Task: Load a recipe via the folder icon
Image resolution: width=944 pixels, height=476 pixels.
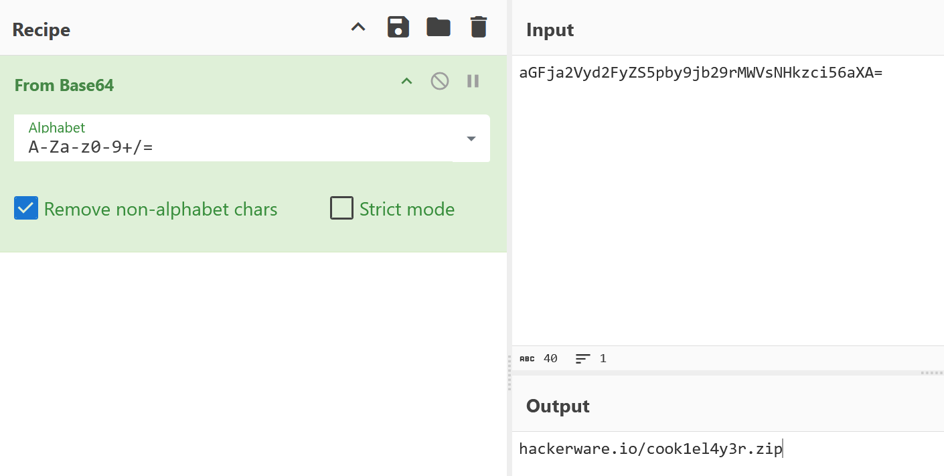Action: click(439, 27)
